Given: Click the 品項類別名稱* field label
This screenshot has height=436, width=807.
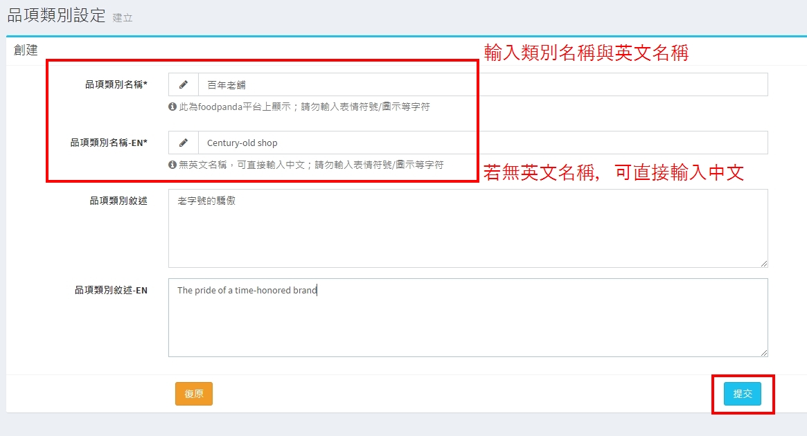Looking at the screenshot, I should tap(116, 84).
